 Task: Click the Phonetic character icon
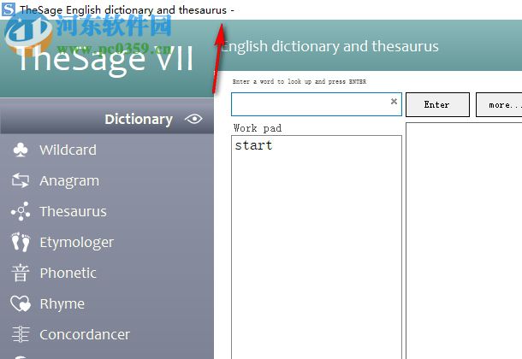(x=21, y=273)
